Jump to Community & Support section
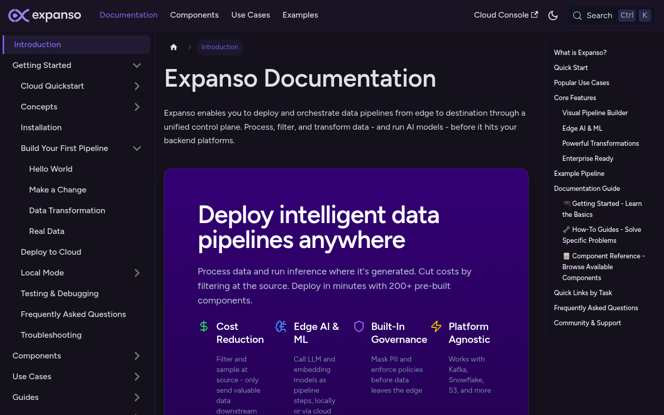This screenshot has height=415, width=664. coord(587,323)
